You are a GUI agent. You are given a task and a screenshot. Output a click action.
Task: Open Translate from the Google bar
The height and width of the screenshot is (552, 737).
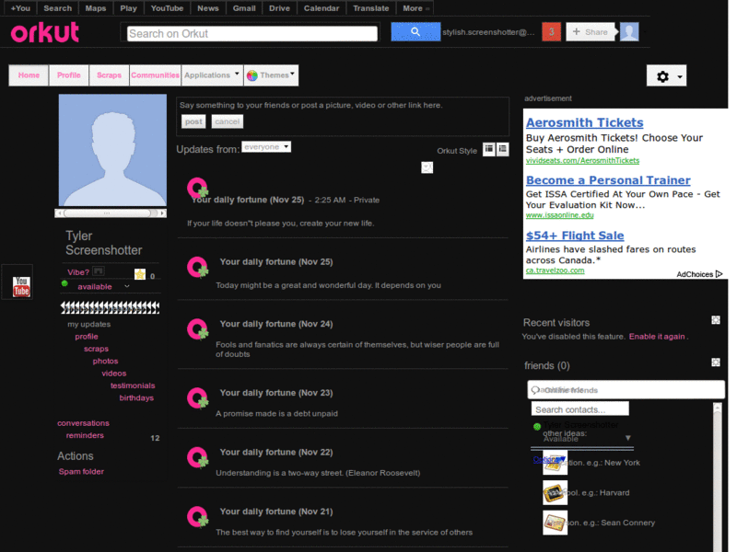click(x=371, y=8)
